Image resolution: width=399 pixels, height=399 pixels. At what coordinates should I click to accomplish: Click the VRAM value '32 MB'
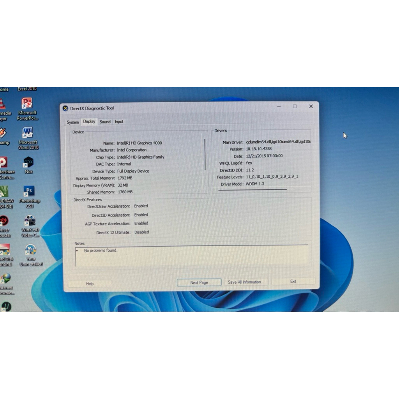(x=123, y=185)
